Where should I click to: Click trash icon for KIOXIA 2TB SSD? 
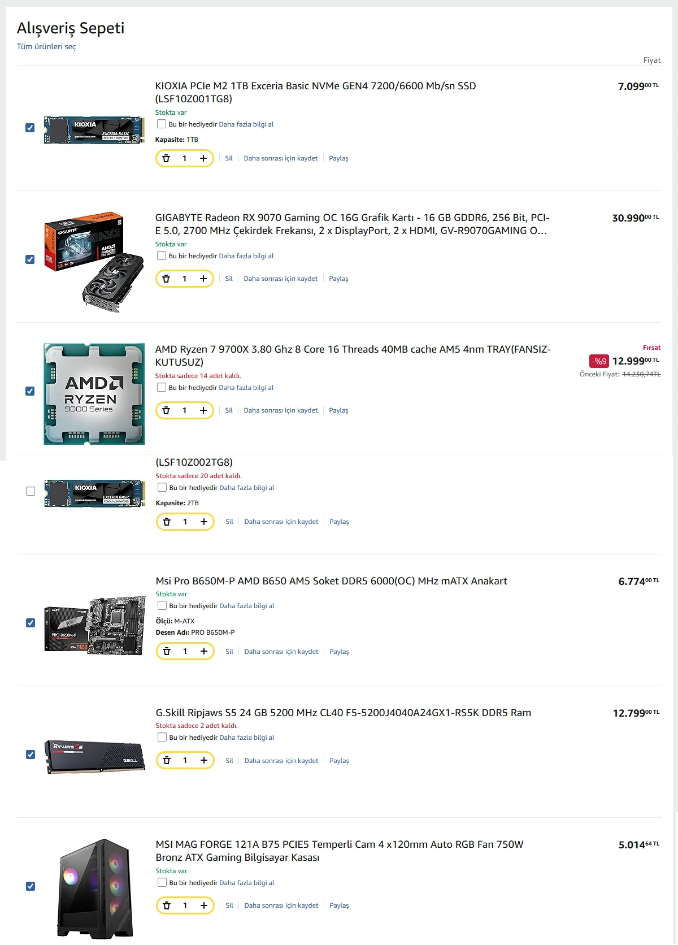(167, 522)
